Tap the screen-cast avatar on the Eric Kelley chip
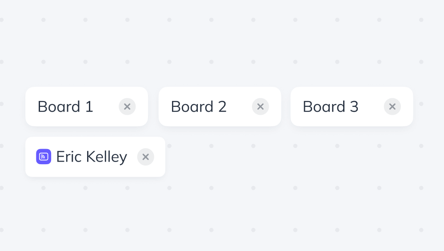This screenshot has height=251, width=444. pos(44,157)
